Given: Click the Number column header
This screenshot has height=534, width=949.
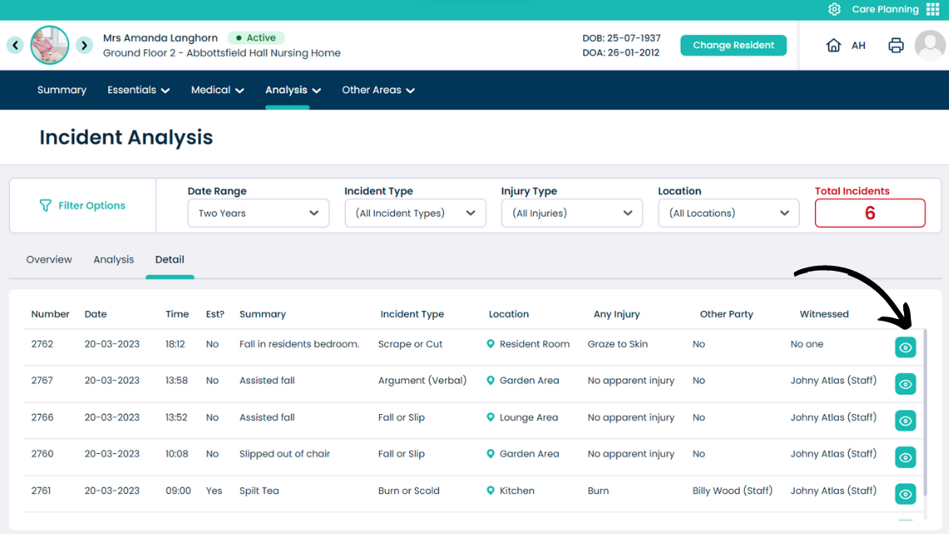Looking at the screenshot, I should click(x=50, y=314).
